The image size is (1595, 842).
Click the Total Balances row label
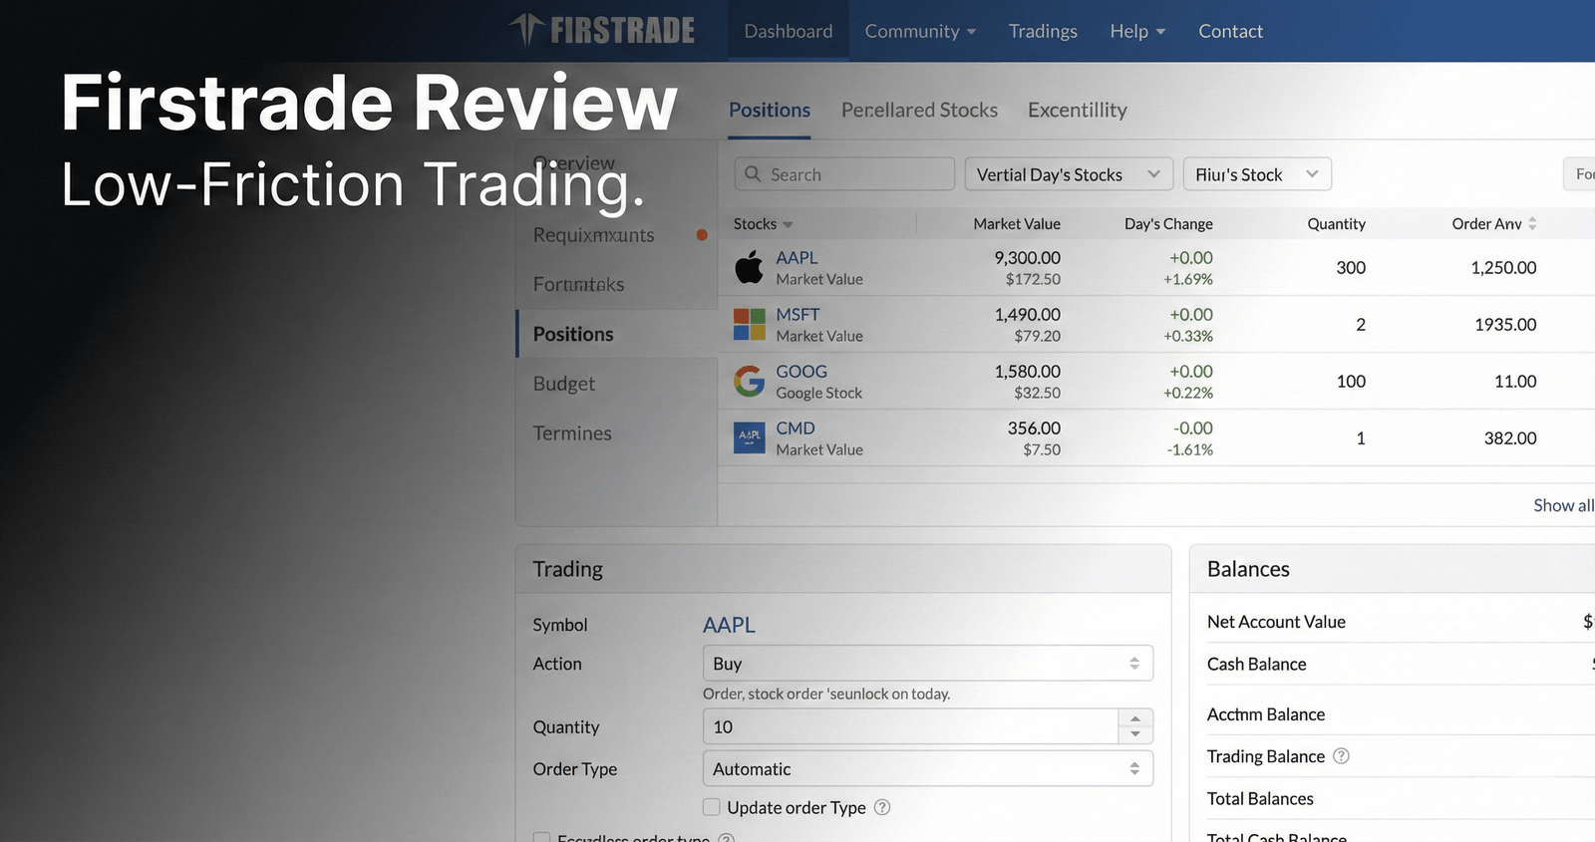click(x=1260, y=798)
